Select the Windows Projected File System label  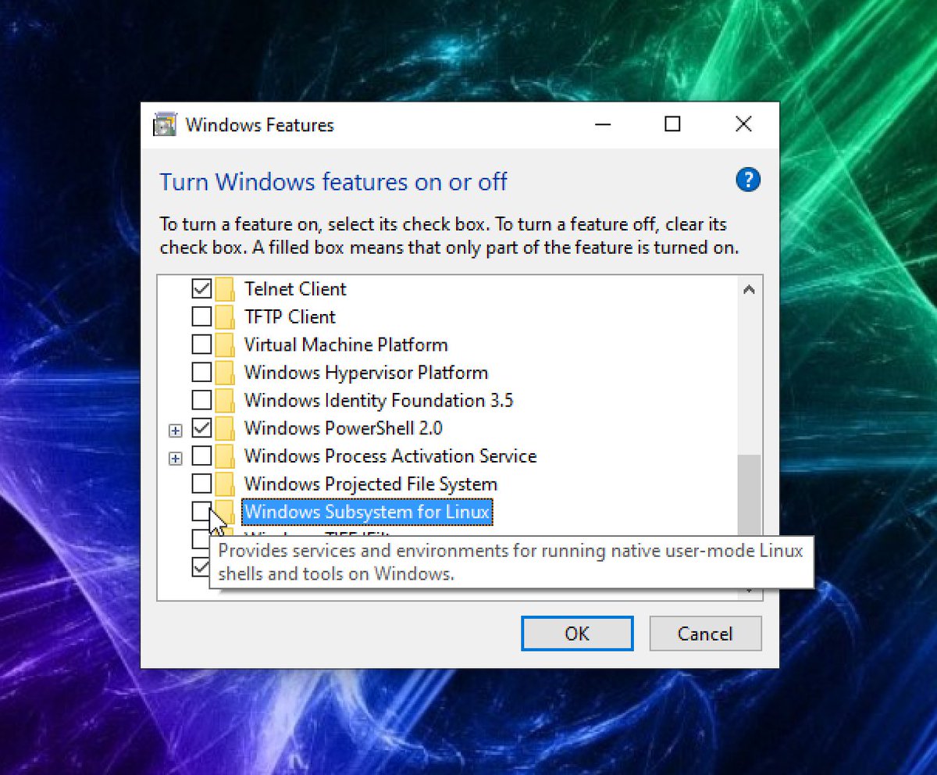click(371, 484)
